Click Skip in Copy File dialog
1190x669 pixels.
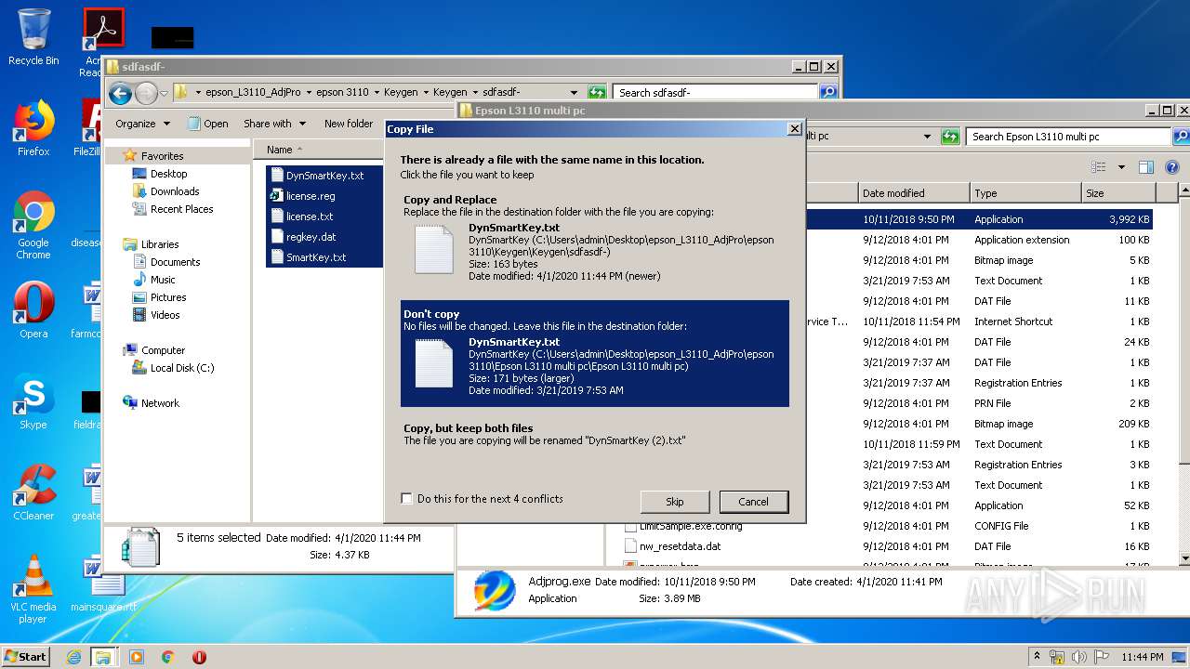click(675, 502)
